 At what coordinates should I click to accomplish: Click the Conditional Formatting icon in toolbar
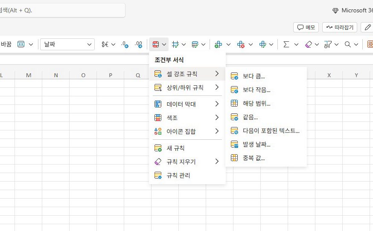pos(156,44)
